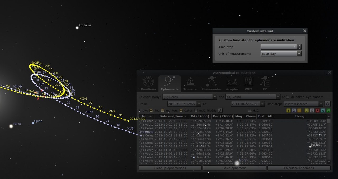Open the From date 2013.10.22 picker
Image resolution: width=338 pixels, height=179 pixels.
click(x=184, y=104)
